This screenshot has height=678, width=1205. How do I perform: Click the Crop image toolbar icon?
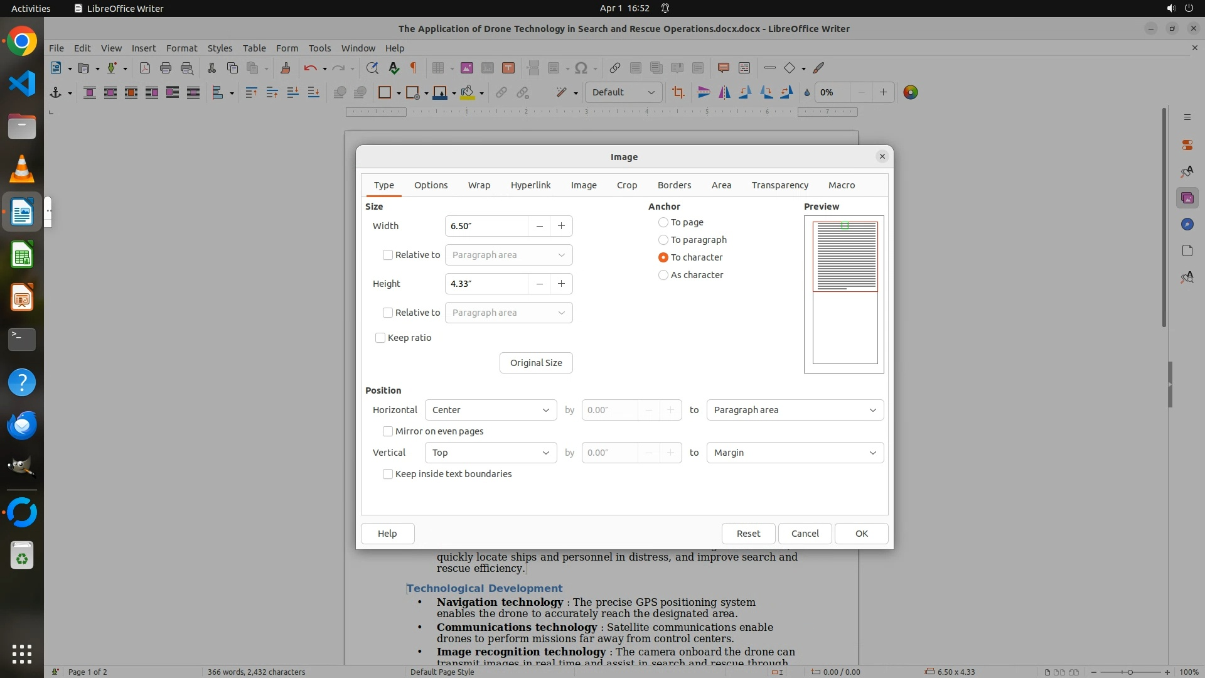tap(678, 92)
